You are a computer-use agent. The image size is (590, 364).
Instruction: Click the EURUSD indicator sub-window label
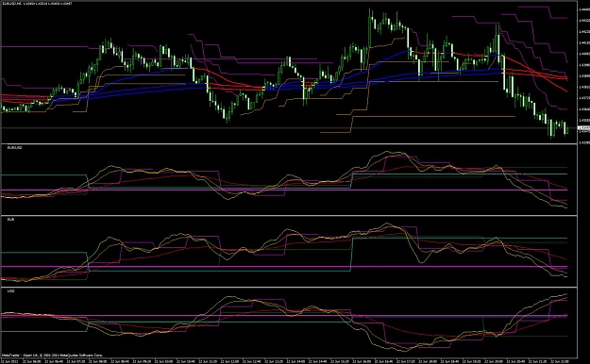click(x=15, y=148)
